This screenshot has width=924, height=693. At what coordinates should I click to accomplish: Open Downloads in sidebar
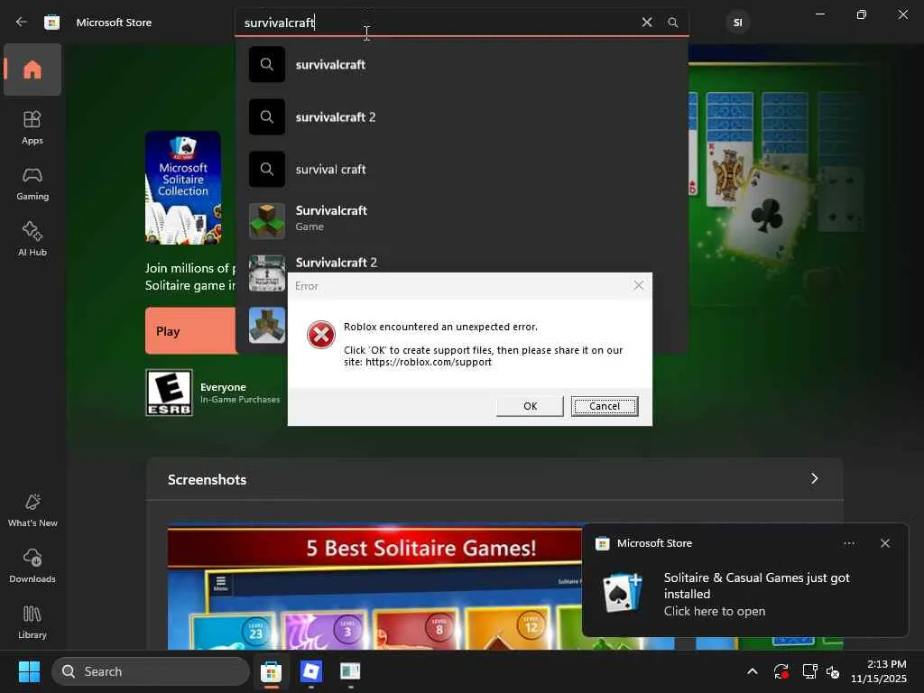32,566
